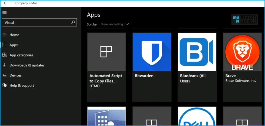Go back with the back arrow
The image size is (265, 126).
point(5,3)
